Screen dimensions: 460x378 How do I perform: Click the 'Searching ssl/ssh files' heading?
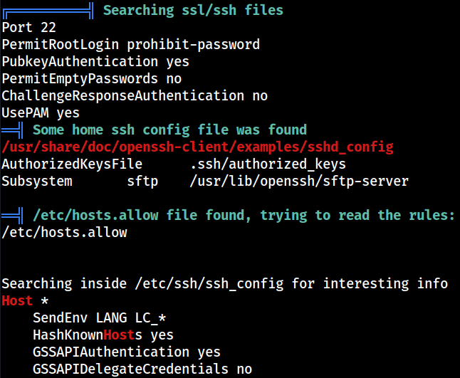(x=194, y=10)
